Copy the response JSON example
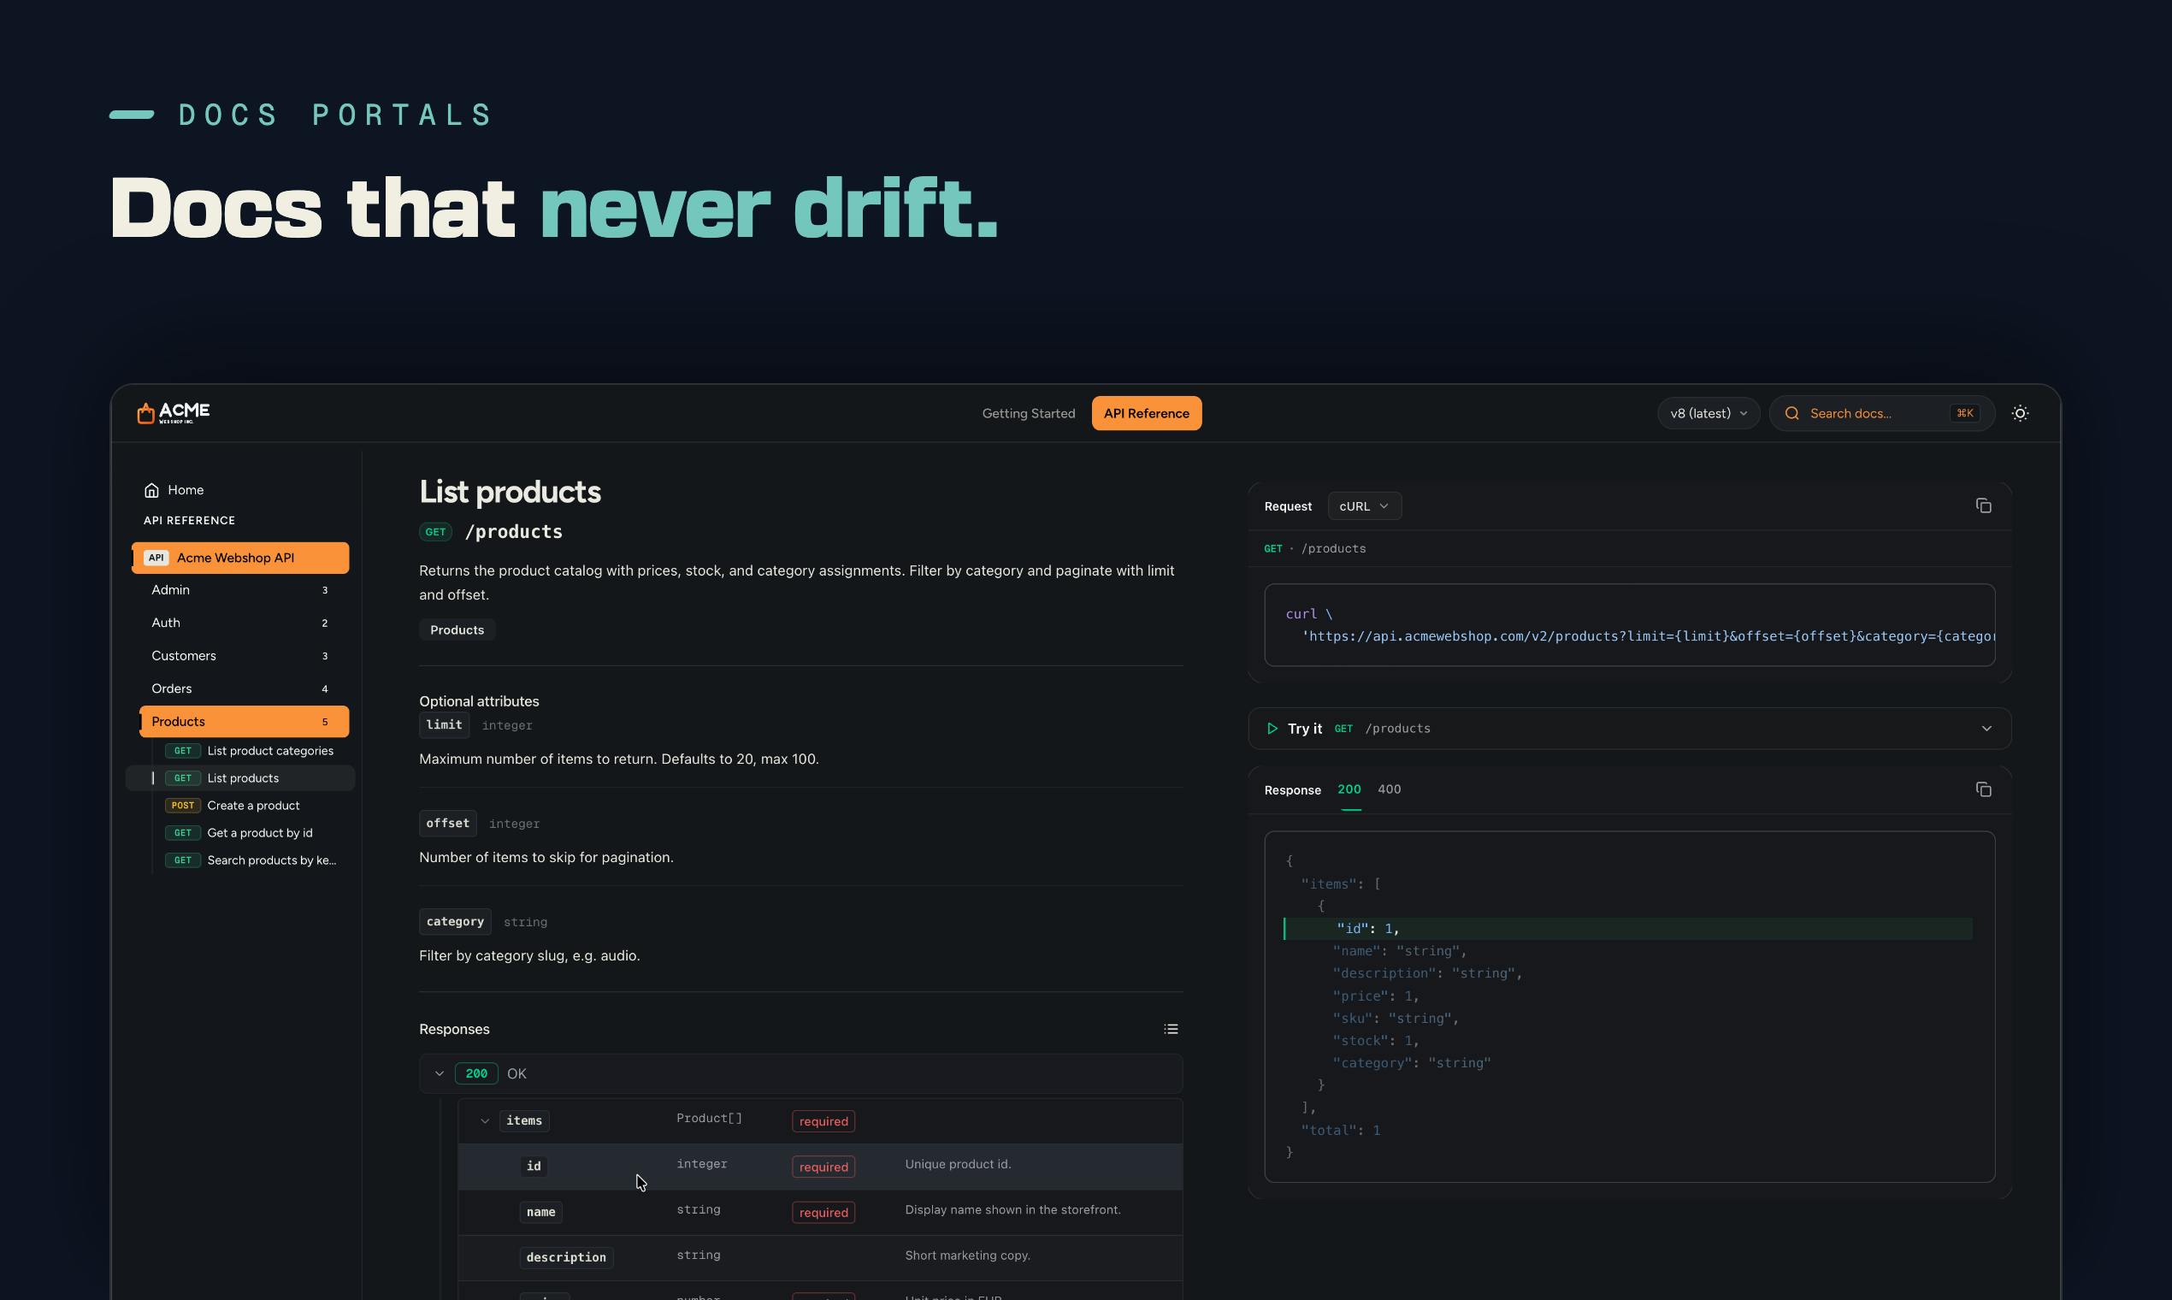The width and height of the screenshot is (2172, 1300). click(1983, 789)
